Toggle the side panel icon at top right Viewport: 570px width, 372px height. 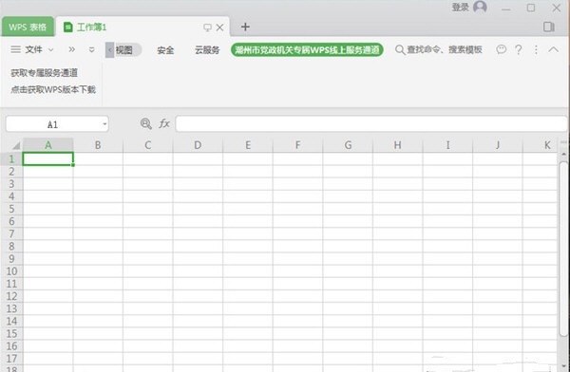coord(549,27)
